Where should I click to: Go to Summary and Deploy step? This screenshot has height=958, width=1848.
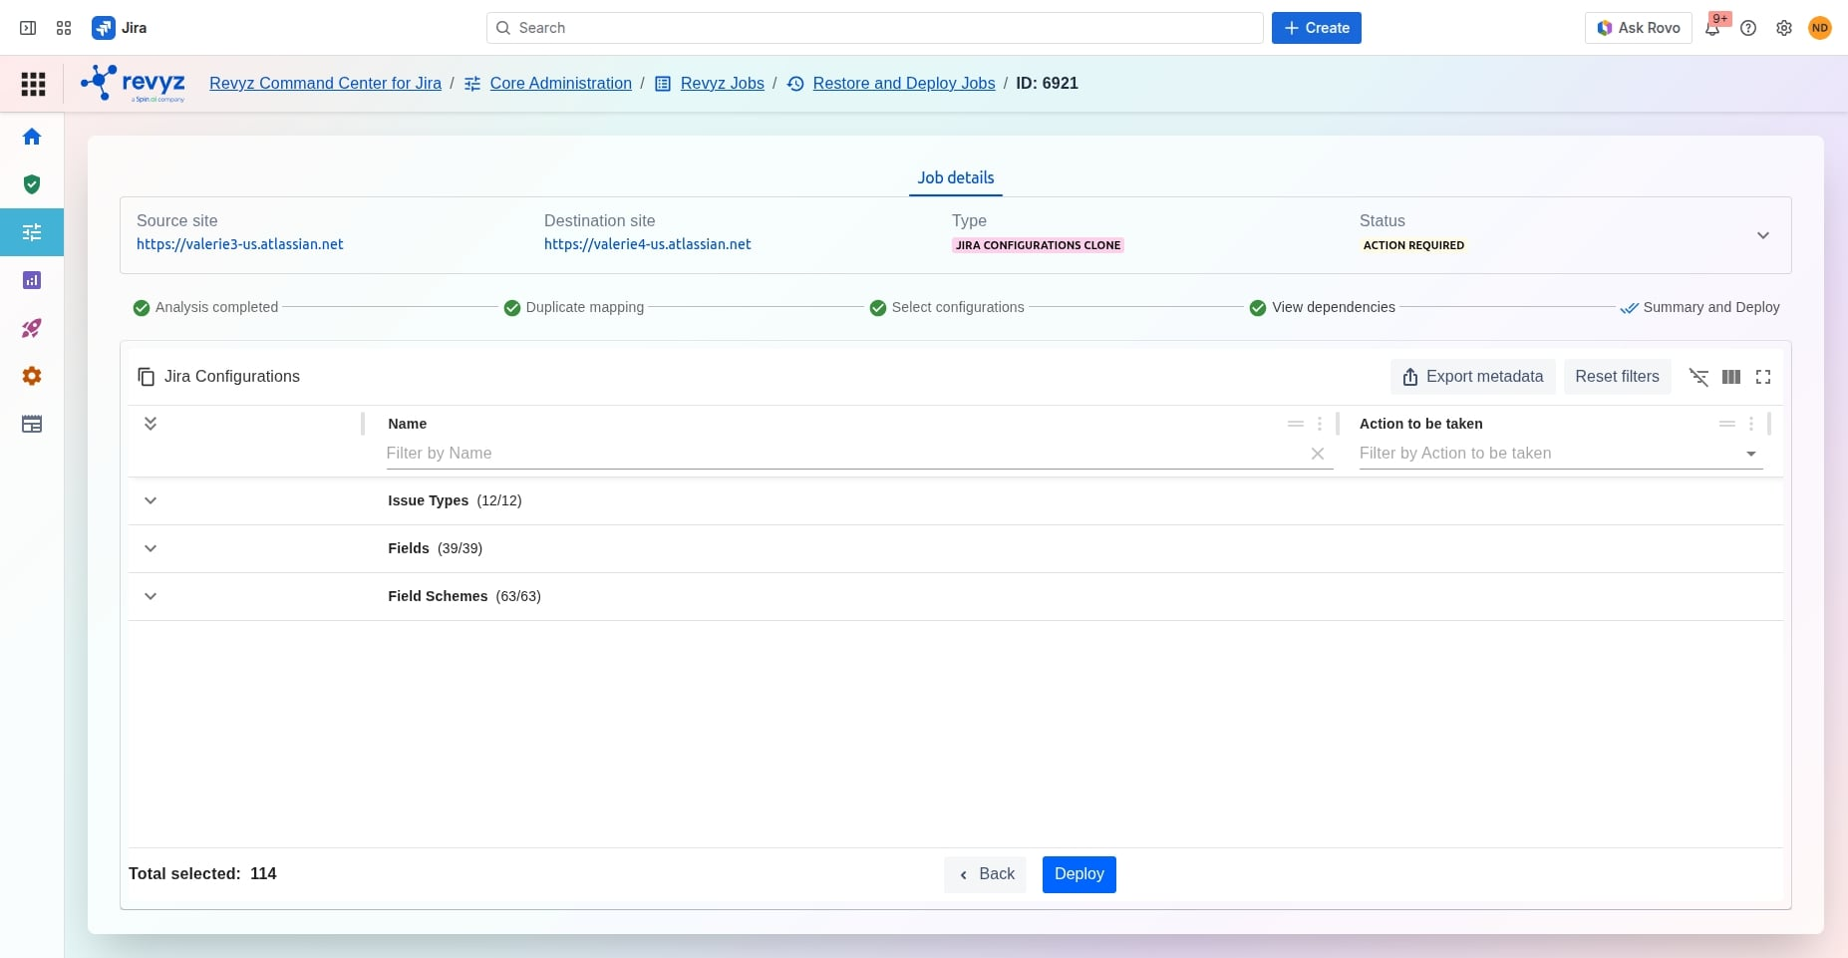point(1700,307)
